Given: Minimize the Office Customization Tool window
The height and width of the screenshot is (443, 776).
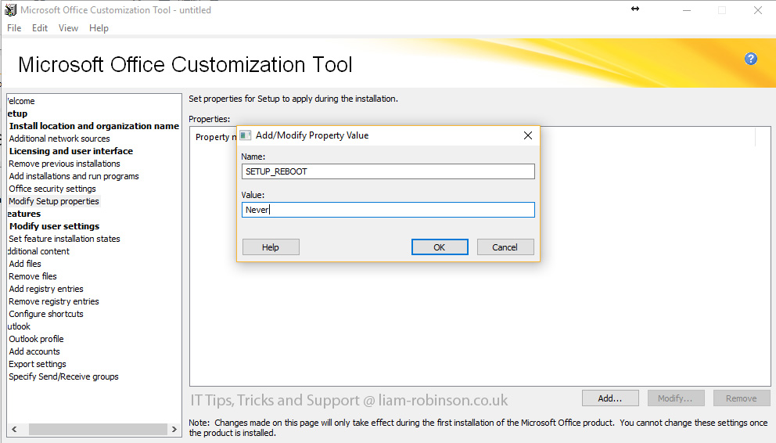Looking at the screenshot, I should point(686,10).
